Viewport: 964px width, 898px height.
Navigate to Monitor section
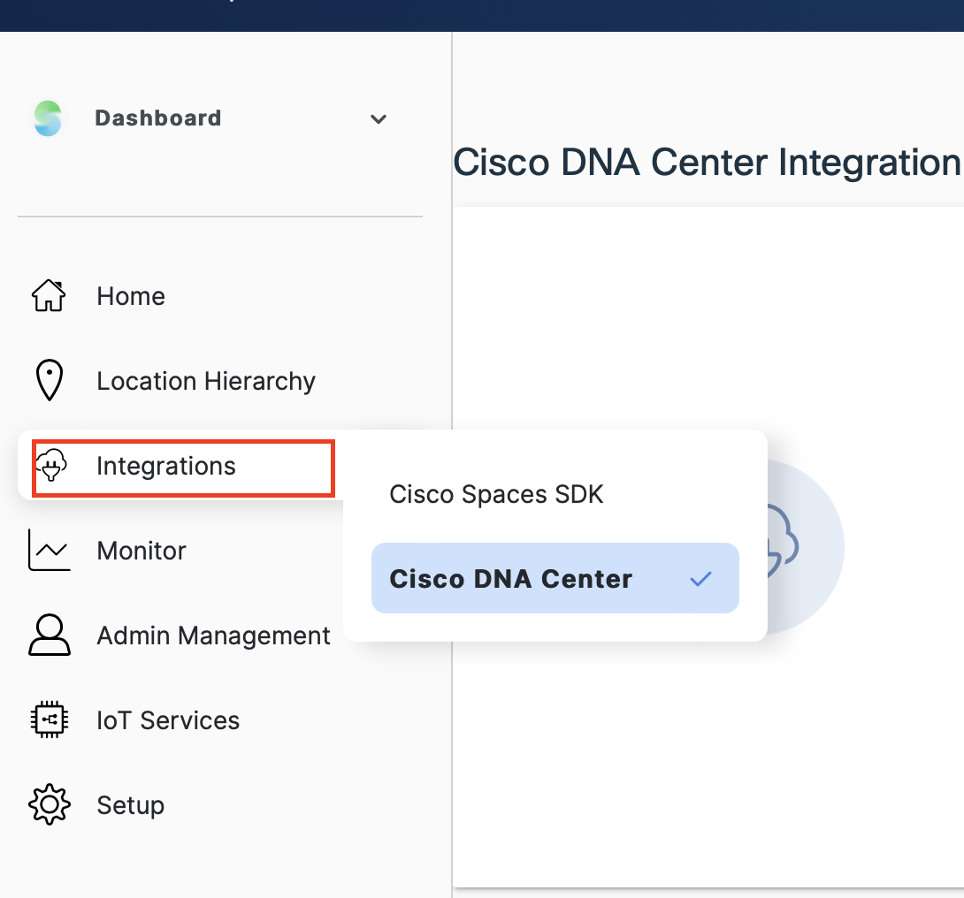point(142,551)
